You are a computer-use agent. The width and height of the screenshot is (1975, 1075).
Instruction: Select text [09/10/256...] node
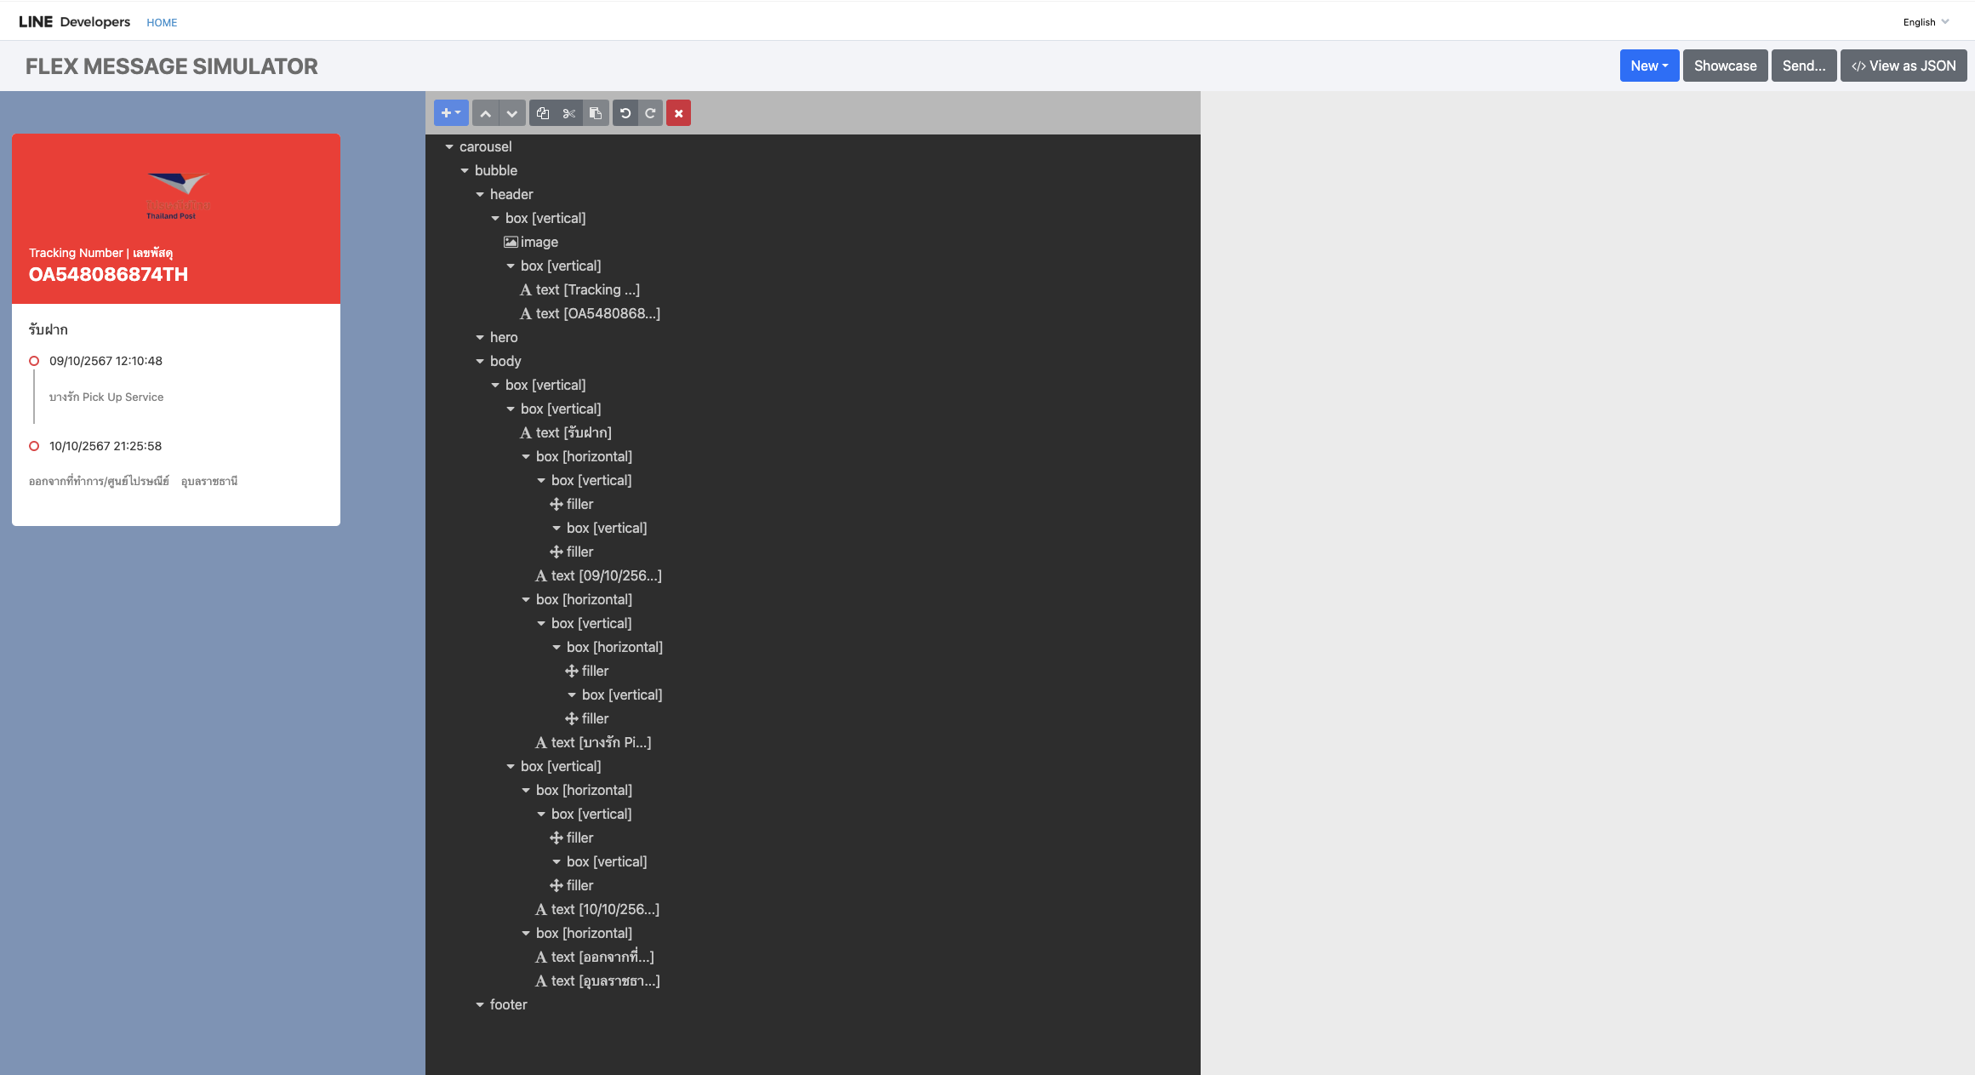point(606,575)
